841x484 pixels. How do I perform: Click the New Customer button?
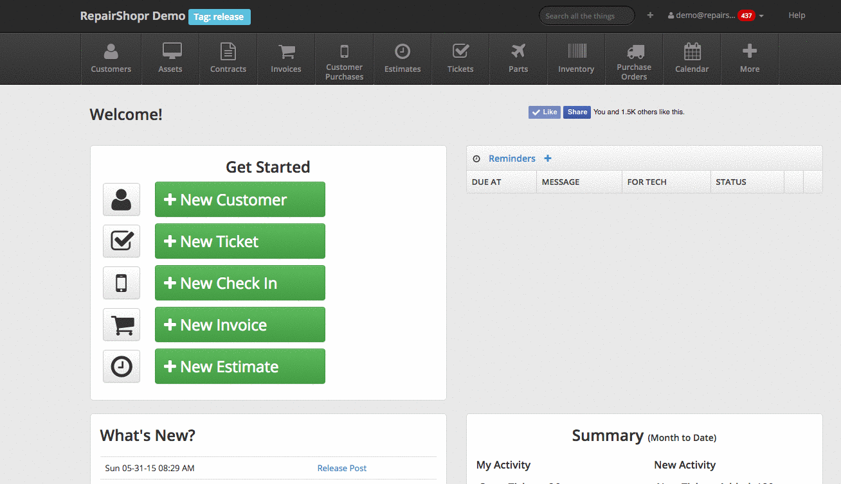(240, 200)
